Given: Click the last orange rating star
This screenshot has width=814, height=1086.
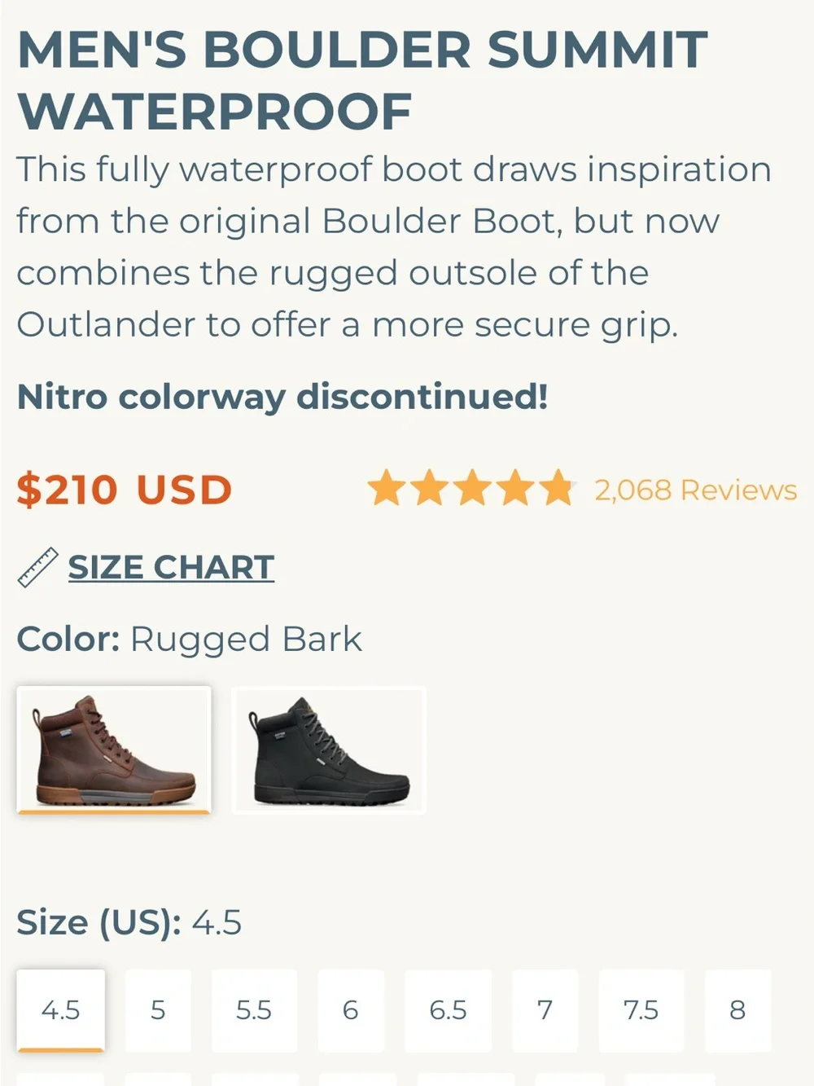Looking at the screenshot, I should pyautogui.click(x=558, y=488).
